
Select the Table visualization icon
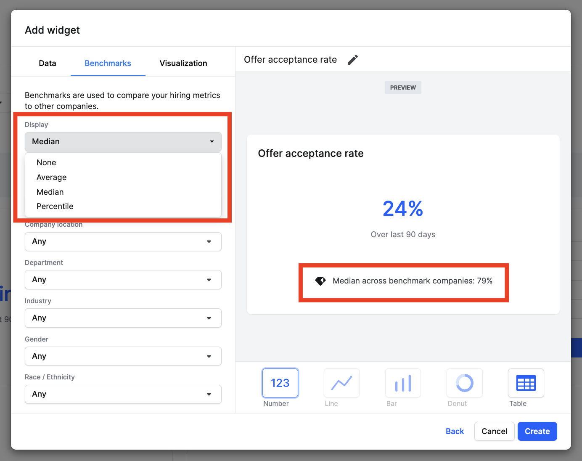(526, 383)
